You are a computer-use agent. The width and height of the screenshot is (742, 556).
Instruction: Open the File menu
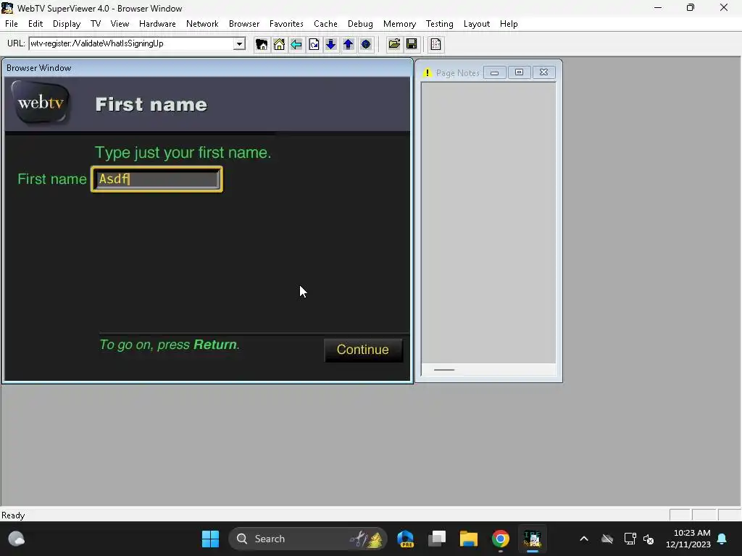[12, 24]
